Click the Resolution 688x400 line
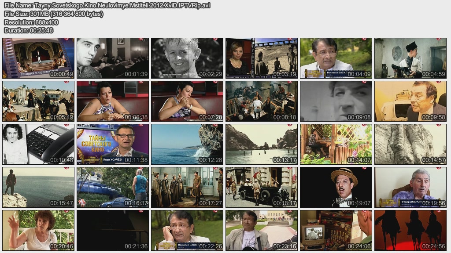 [x=31, y=22]
